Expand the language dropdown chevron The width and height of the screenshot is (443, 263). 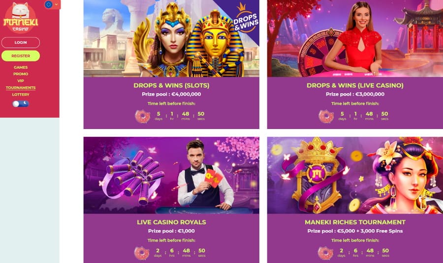(56, 4)
